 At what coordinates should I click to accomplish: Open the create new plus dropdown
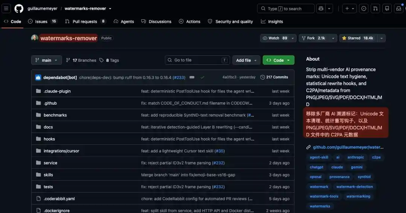click(349, 9)
